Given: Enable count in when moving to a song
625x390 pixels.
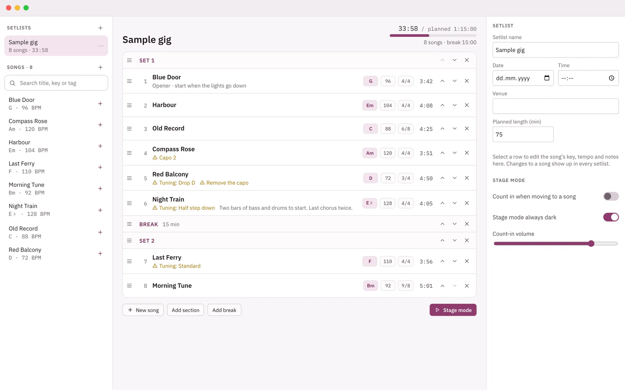Looking at the screenshot, I should (x=611, y=196).
